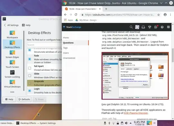Reload the Ask Ubuntu page

(x=76, y=14)
